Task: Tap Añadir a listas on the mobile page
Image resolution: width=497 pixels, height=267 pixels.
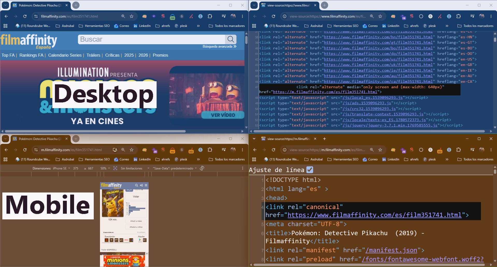Action: pyautogui.click(x=136, y=221)
